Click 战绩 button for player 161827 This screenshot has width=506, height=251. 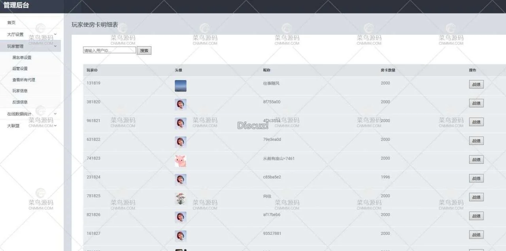[x=476, y=235]
